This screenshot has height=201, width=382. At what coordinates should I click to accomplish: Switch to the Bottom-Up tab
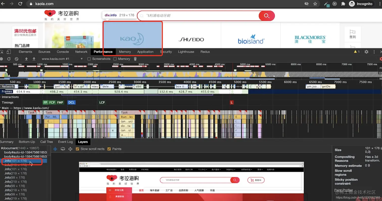click(x=27, y=142)
